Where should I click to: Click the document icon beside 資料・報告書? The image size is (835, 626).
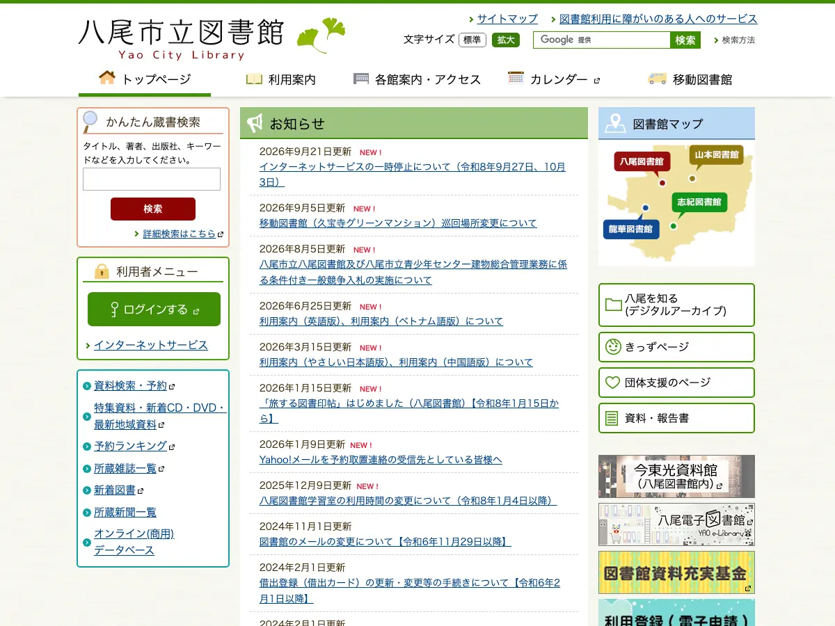[x=612, y=418]
